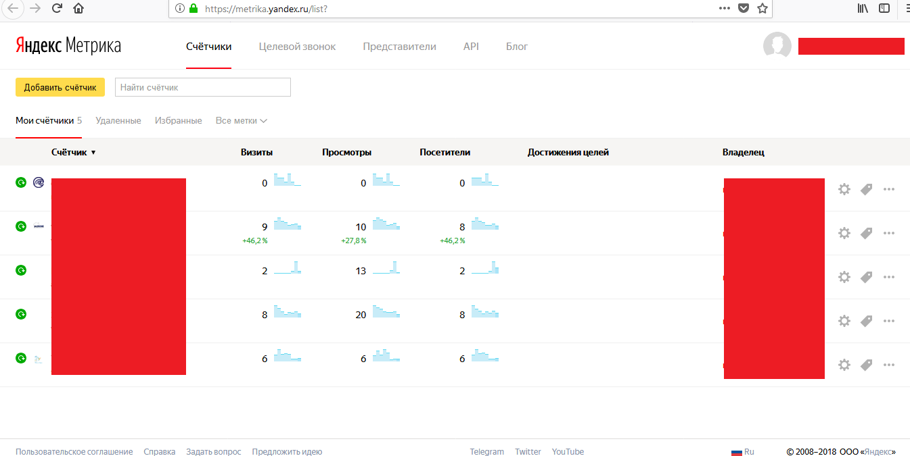Click Яндекс Метрика logo

click(x=68, y=46)
